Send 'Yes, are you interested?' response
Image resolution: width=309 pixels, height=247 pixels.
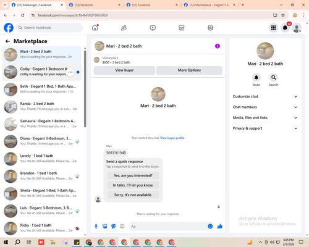(x=133, y=175)
